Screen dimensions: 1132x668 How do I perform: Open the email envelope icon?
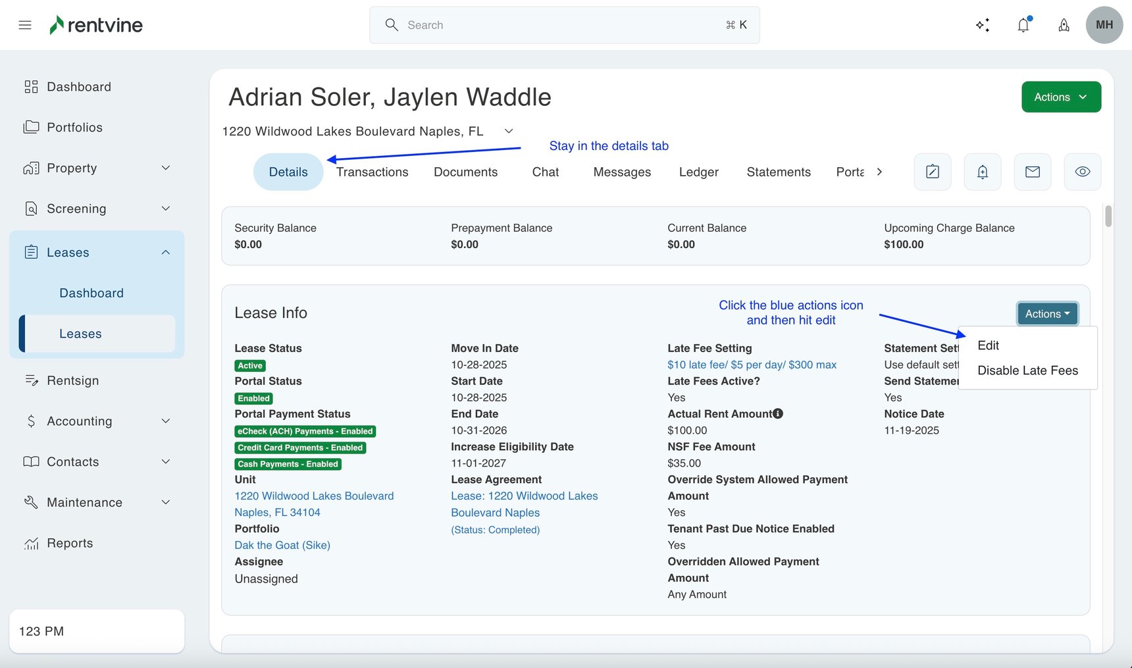(x=1032, y=172)
